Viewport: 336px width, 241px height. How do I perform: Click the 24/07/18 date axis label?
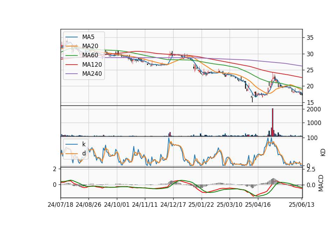point(61,205)
